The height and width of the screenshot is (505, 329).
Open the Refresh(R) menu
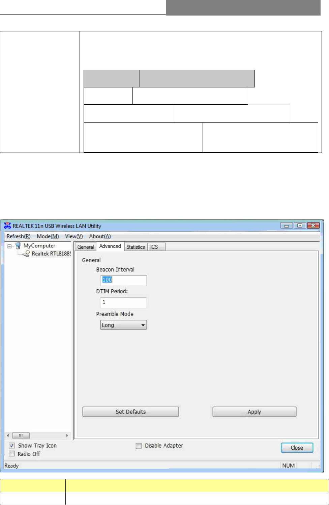pyautogui.click(x=19, y=236)
